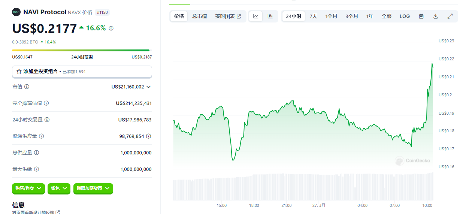The image size is (463, 214).
Task: Add NAVI Protocol to portfolio 添加至投资组合
Action: pyautogui.click(x=82, y=71)
